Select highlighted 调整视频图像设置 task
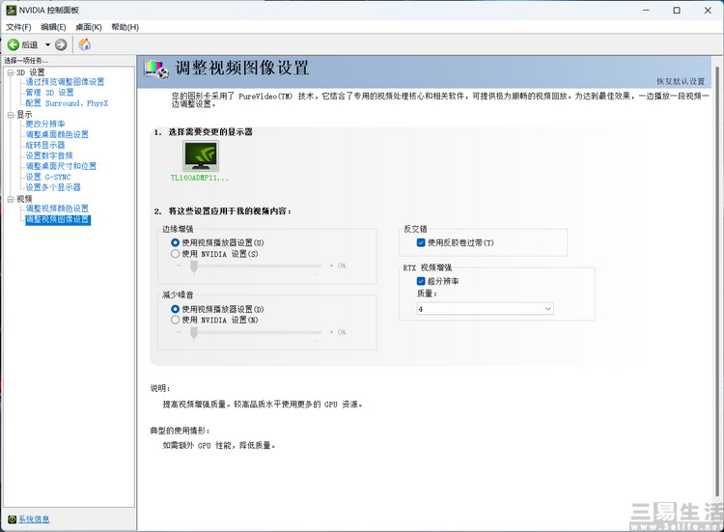Image resolution: width=724 pixels, height=532 pixels. coord(58,220)
